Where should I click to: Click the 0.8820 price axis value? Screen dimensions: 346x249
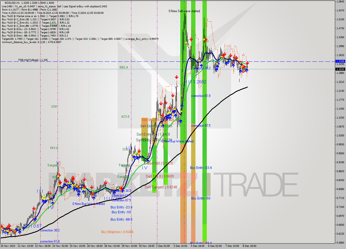[x=340, y=171]
